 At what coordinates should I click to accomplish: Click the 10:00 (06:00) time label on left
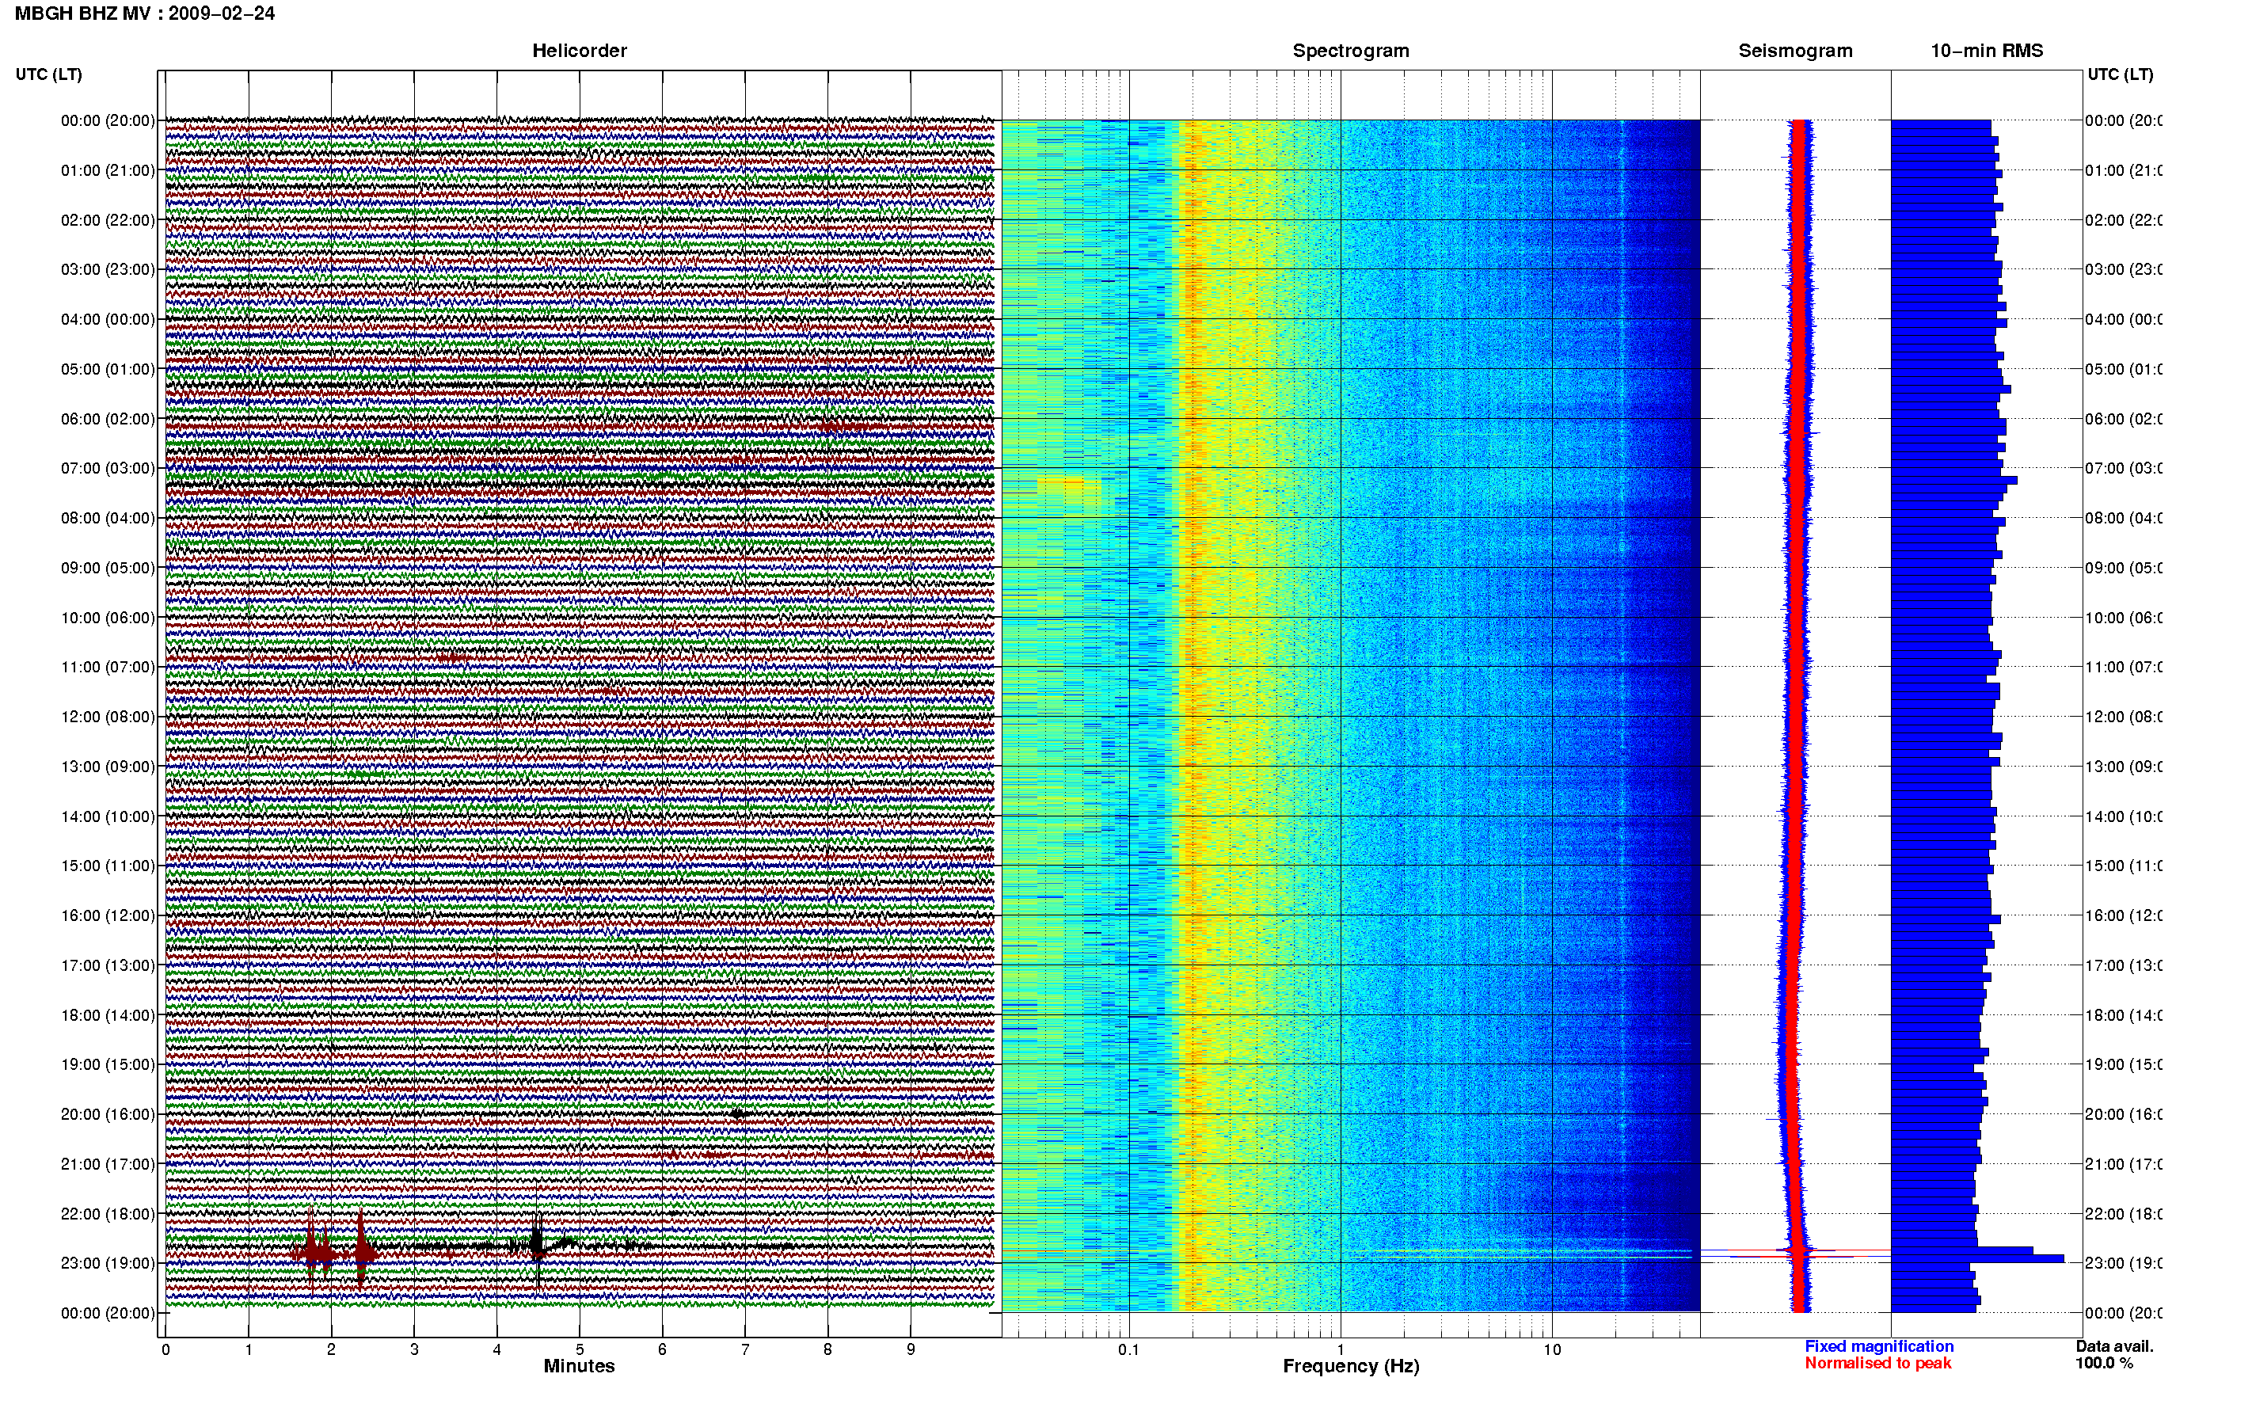tap(108, 618)
